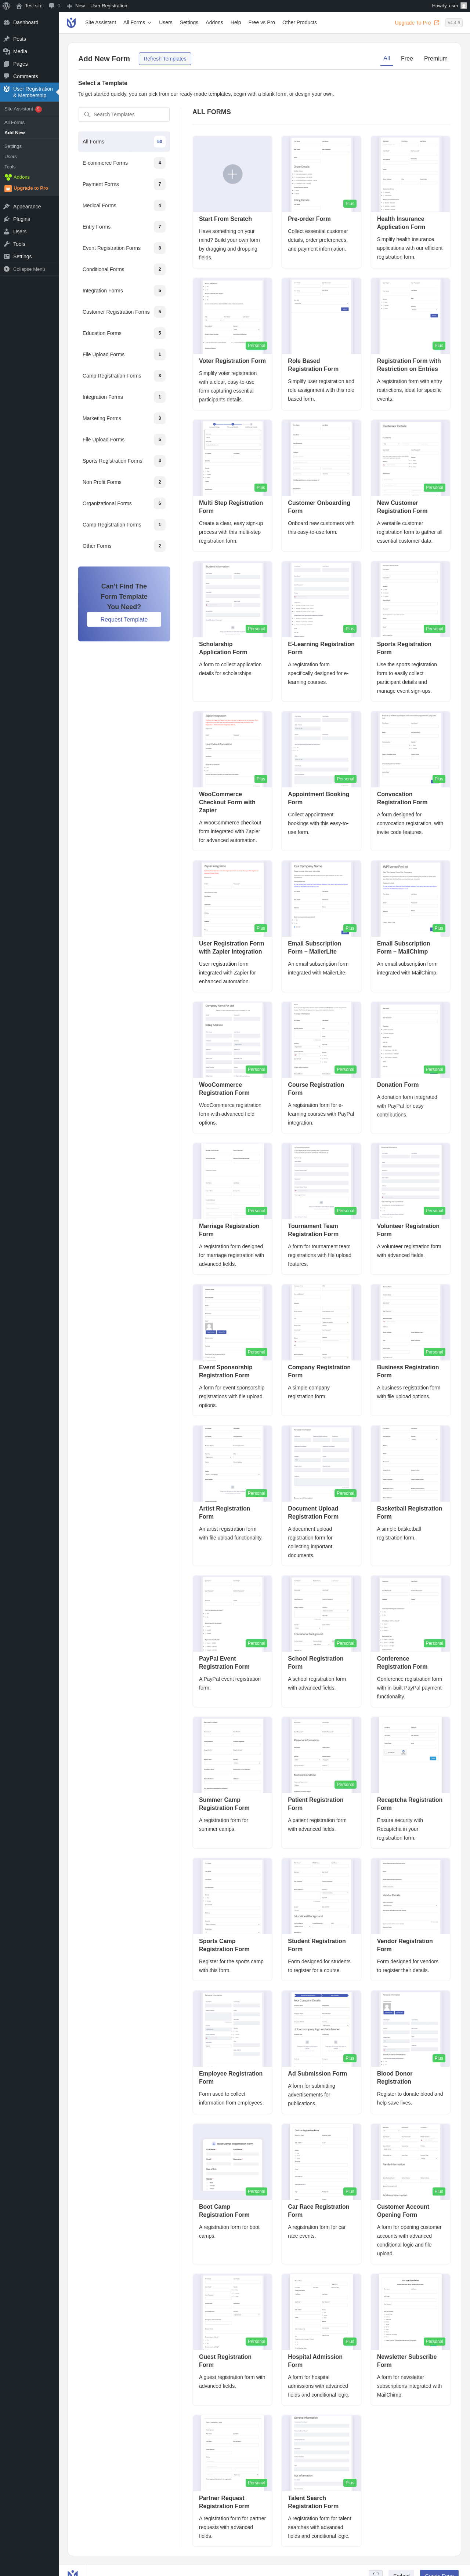Click the Comments icon in the admin sidebar

coord(7,76)
